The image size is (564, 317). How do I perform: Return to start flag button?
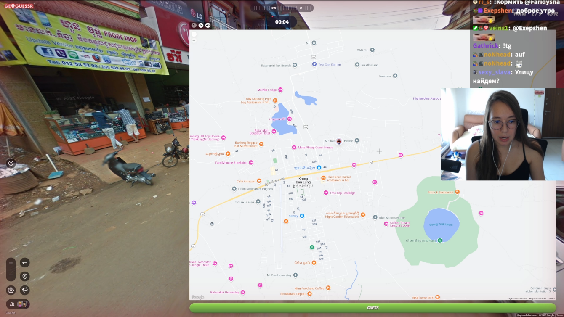(25, 290)
